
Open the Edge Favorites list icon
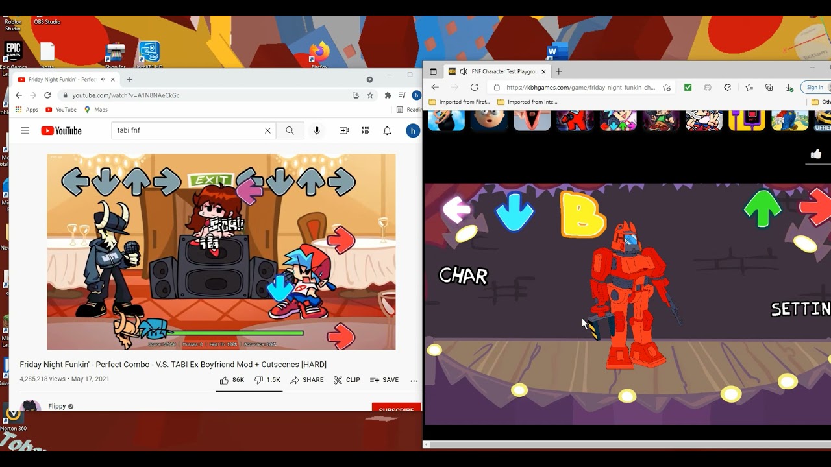coord(749,88)
